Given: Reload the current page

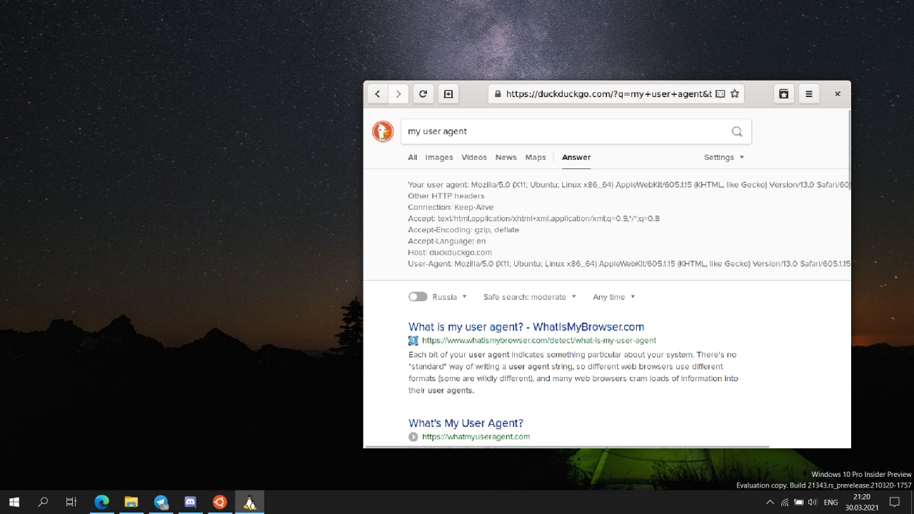Looking at the screenshot, I should [423, 94].
